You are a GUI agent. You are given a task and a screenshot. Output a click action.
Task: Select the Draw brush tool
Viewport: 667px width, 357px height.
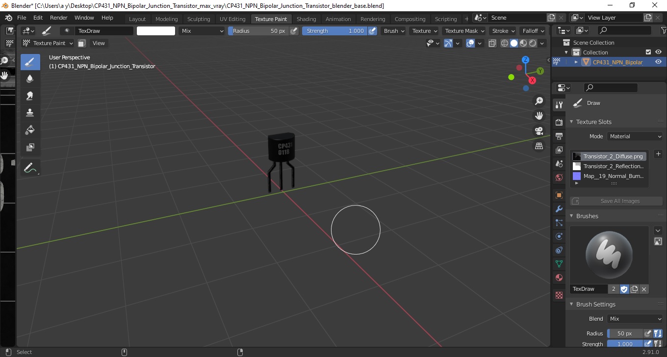[30, 62]
